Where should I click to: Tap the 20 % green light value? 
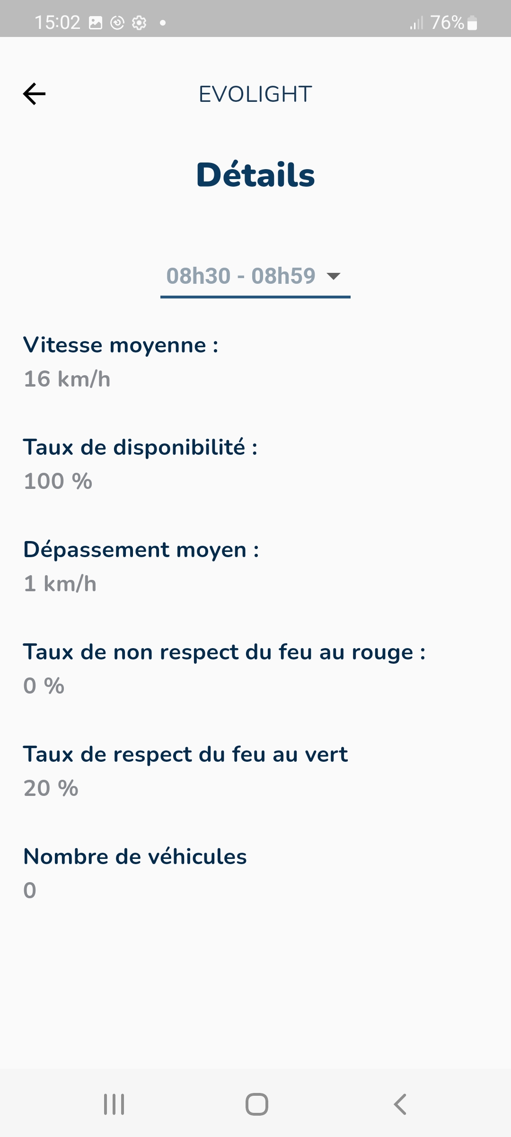51,789
